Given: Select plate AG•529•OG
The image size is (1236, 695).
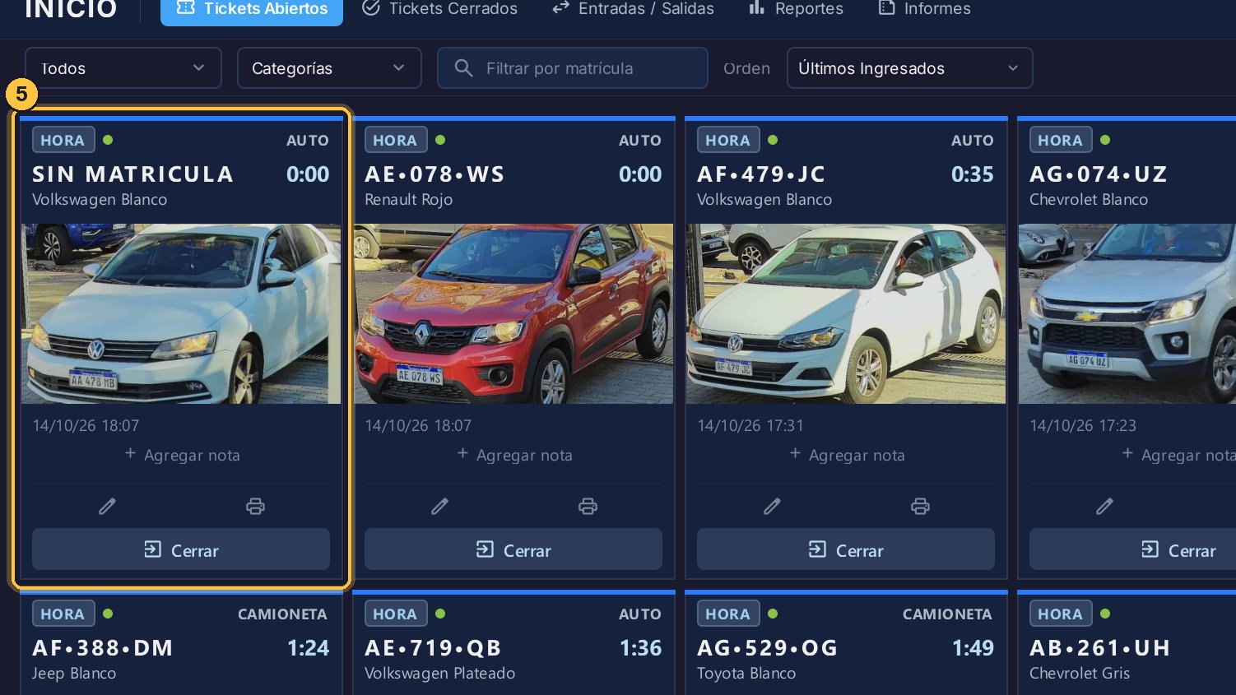Looking at the screenshot, I should [x=767, y=648].
